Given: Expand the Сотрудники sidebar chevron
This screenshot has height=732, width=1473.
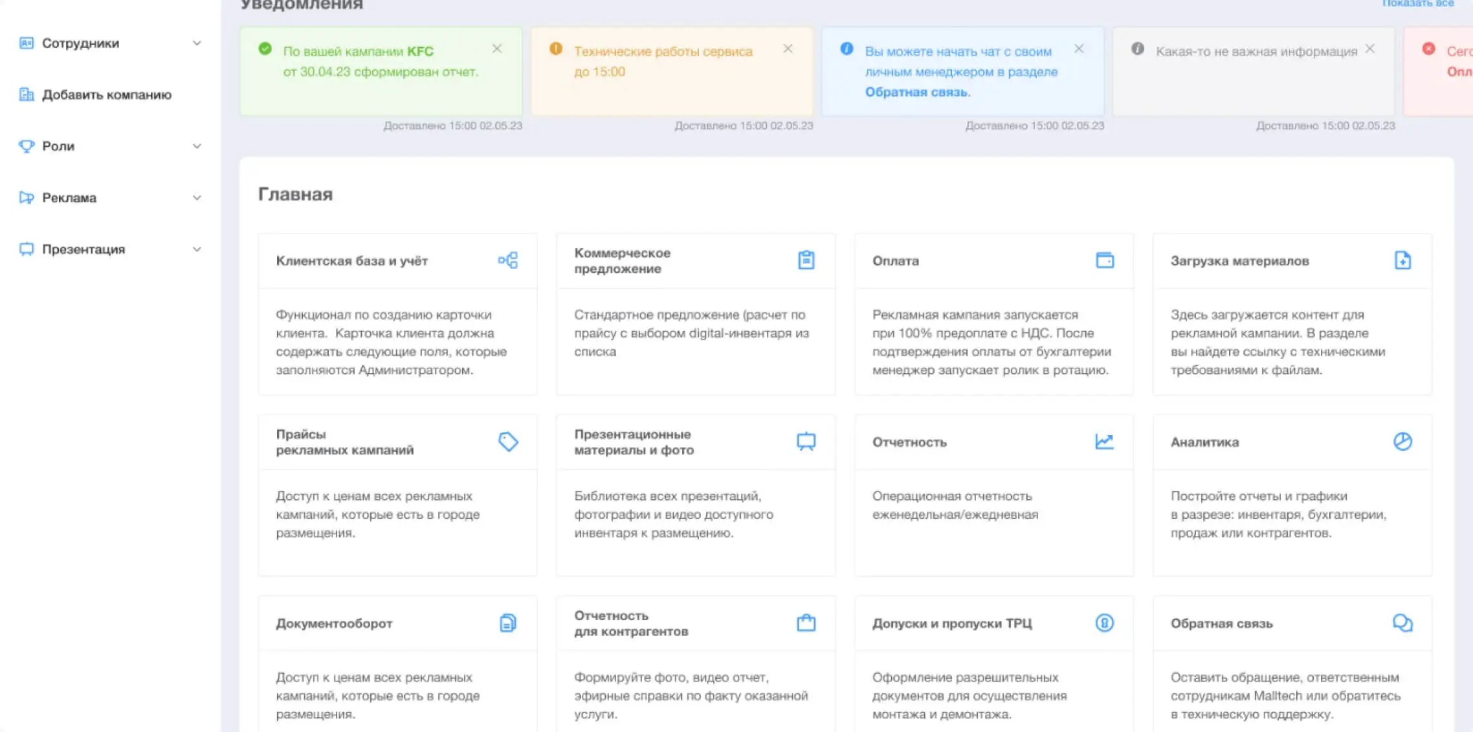Looking at the screenshot, I should coord(197,43).
